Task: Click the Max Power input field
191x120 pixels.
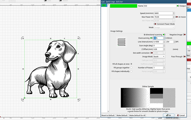Action: [163, 17]
